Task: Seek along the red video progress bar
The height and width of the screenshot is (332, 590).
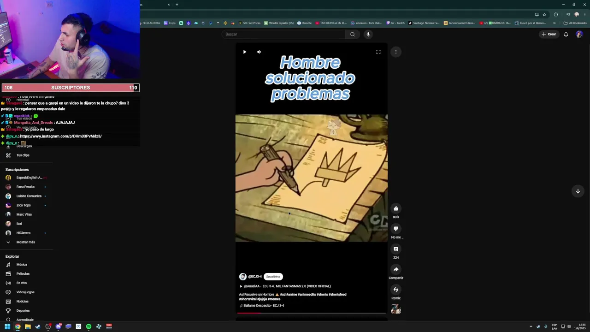Action: [312, 313]
